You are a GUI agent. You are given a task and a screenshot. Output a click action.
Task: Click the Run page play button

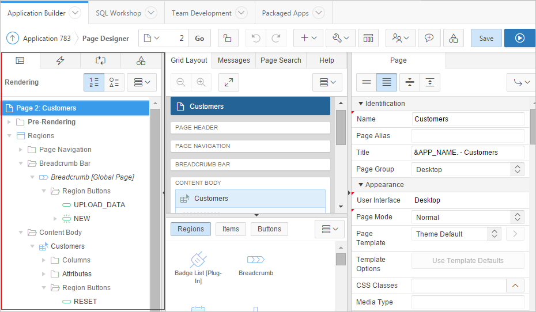519,38
